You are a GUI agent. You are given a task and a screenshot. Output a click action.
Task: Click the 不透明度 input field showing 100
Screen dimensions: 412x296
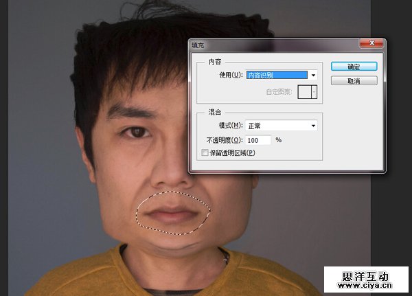(x=259, y=139)
